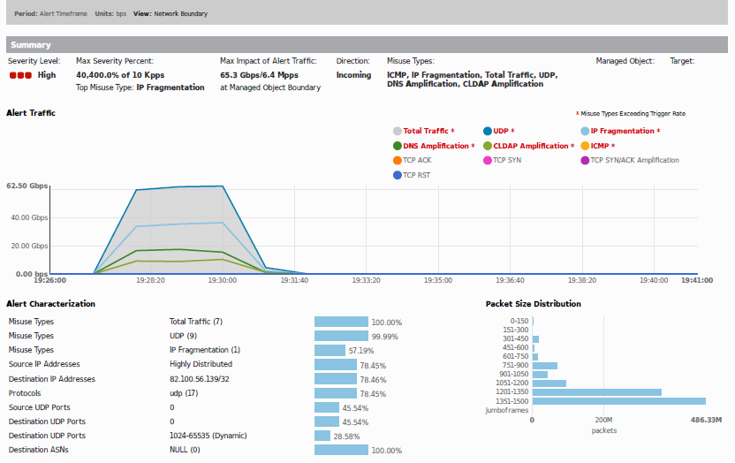Click the Alert Characterization heading

(x=50, y=304)
